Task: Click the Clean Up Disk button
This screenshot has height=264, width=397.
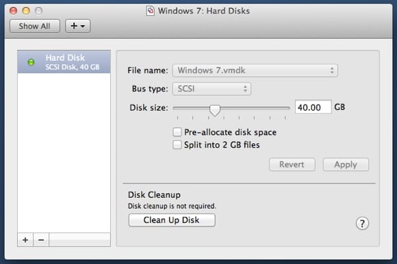Action: (x=172, y=220)
